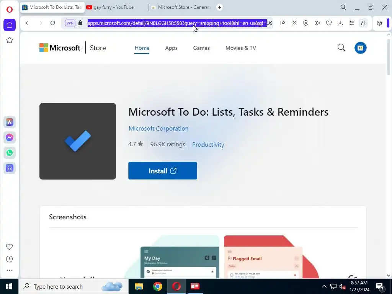Click the Opera sidebar Home icon
Screen dimensions: 392x294
coord(10,25)
